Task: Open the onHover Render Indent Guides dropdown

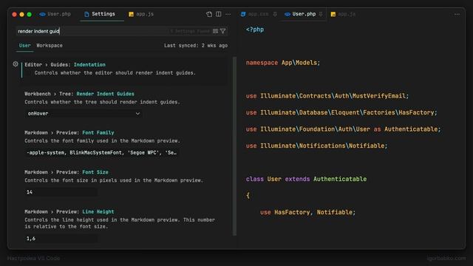Action: (84, 114)
